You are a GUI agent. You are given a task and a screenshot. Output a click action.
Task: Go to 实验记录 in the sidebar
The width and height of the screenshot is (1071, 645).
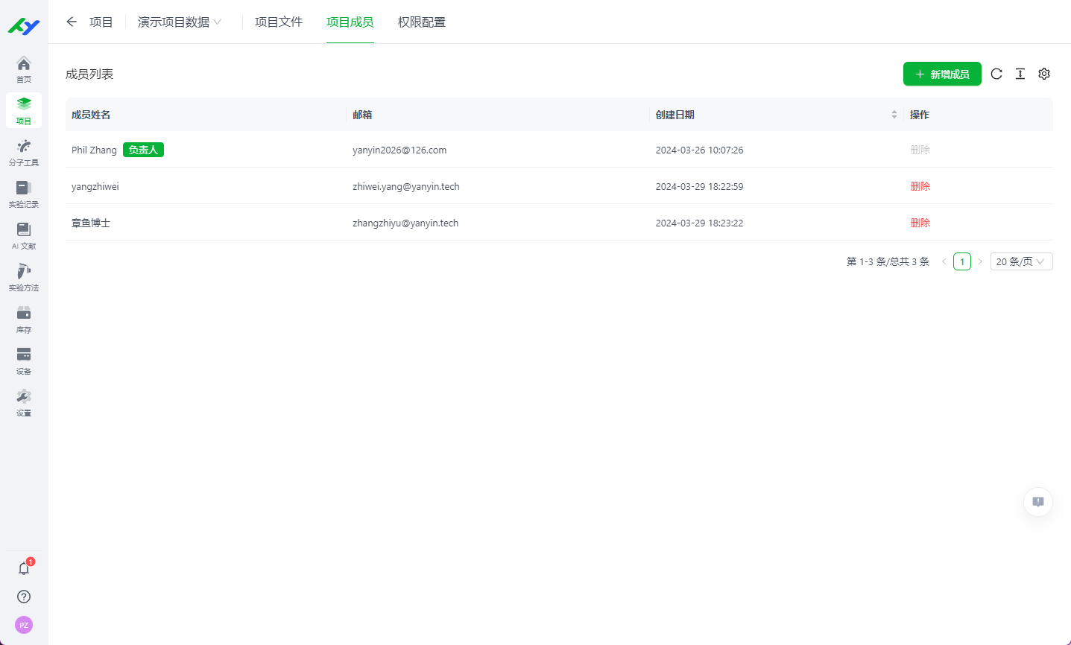pos(24,194)
